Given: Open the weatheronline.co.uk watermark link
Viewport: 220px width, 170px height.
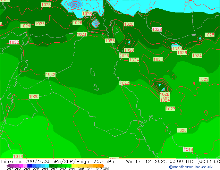Looking at the screenshot, I should [x=191, y=167].
